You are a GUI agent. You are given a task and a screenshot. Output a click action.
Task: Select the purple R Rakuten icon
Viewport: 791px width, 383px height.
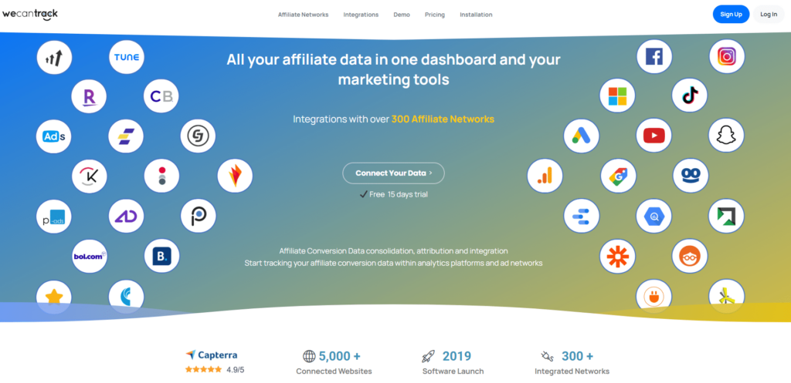(x=89, y=96)
